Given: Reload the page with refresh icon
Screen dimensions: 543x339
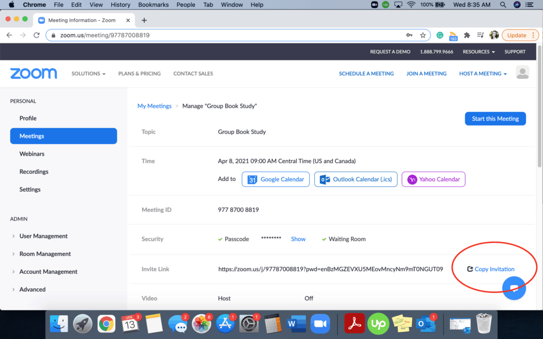Looking at the screenshot, I should [x=37, y=35].
